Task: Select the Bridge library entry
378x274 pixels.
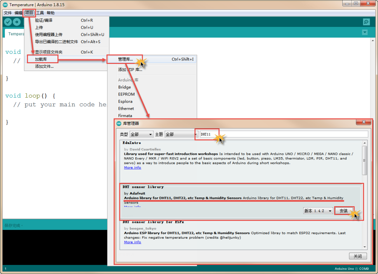Action: (124, 87)
